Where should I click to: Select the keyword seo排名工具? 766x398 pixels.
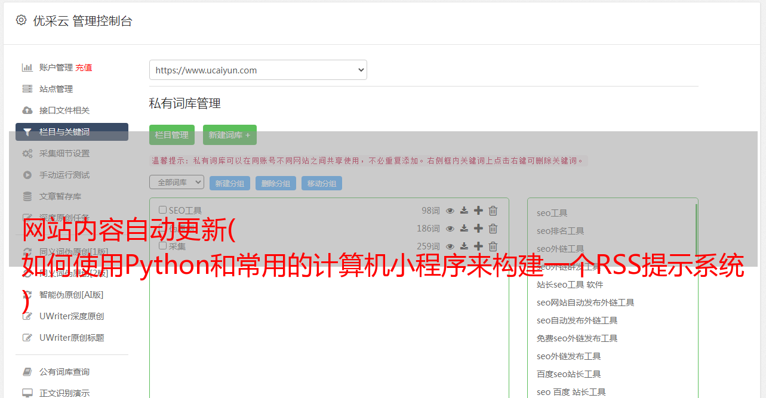click(561, 231)
